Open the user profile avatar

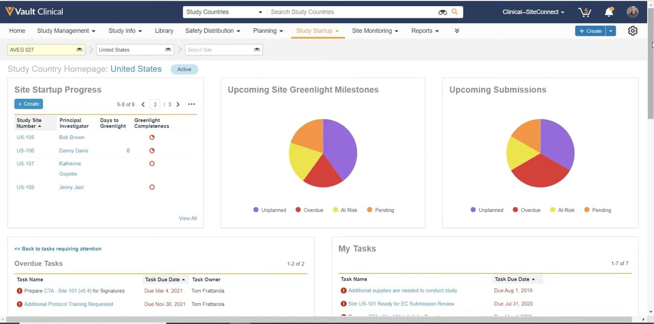633,12
